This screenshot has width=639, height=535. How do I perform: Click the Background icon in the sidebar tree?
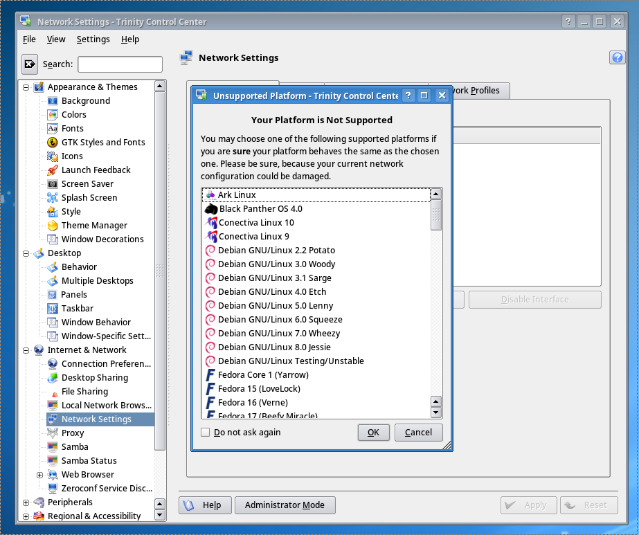point(53,100)
